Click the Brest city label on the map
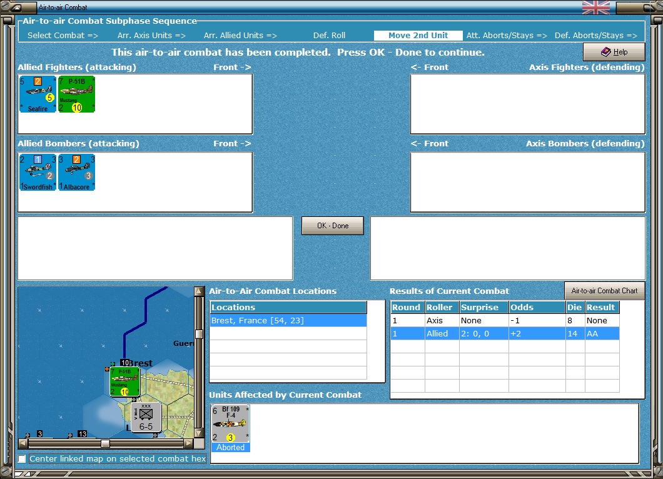 (140, 363)
